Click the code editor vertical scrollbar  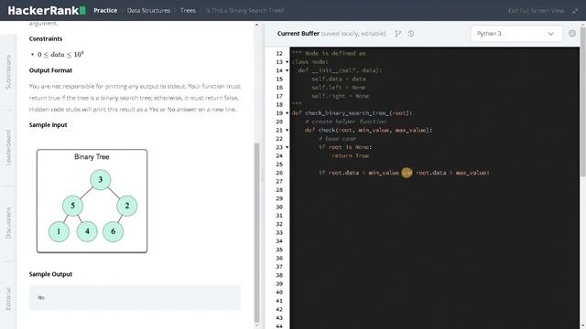point(582,101)
